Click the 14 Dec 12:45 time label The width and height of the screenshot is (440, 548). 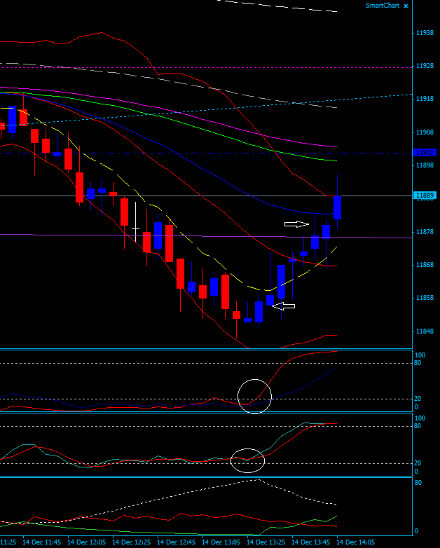(x=175, y=542)
